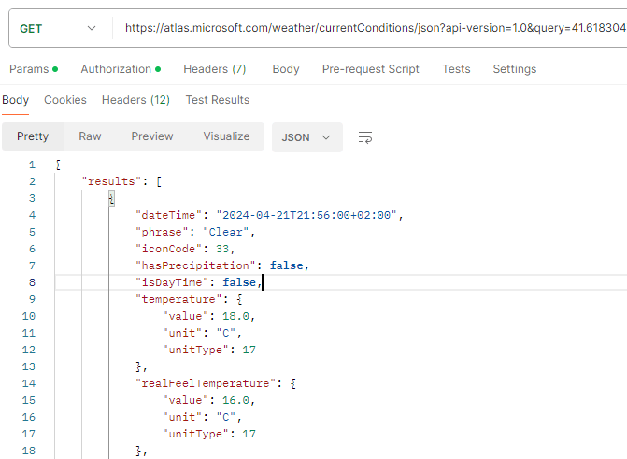The image size is (627, 459).
Task: Switch response to Raw view
Action: pyautogui.click(x=90, y=136)
